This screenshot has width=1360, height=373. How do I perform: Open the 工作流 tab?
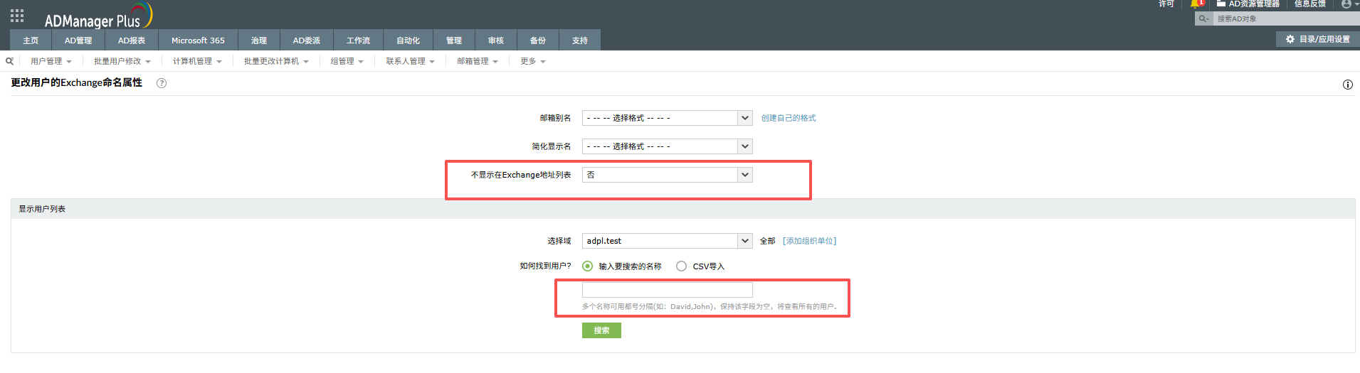click(358, 40)
